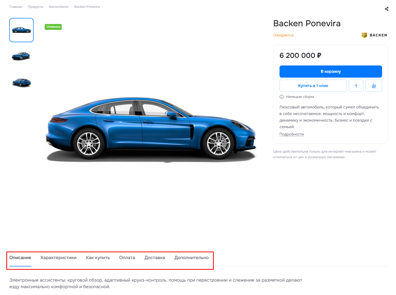The image size is (396, 295).
Task: Follow the Подробности link
Action: 292,134
